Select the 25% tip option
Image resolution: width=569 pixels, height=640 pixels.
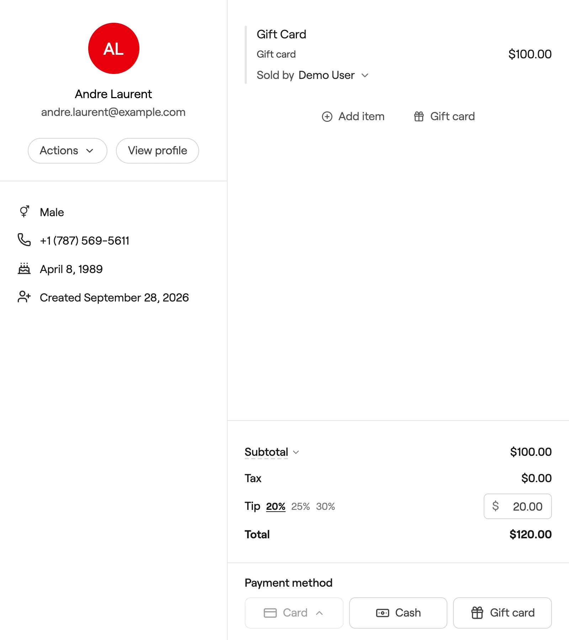tap(301, 506)
